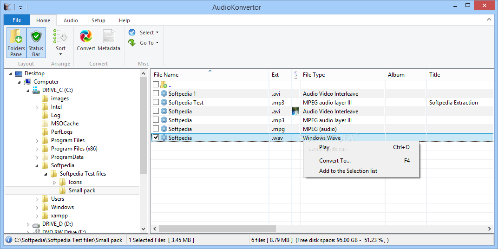Screen dimensions: 498x249
Task: Collapse the Desktop tree node
Action: [x=11, y=74]
